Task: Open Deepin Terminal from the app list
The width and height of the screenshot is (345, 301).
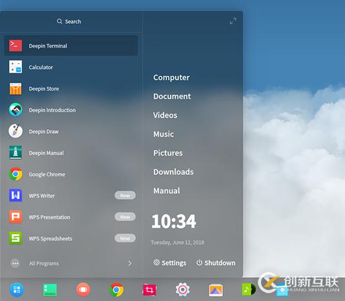Action: click(x=71, y=46)
